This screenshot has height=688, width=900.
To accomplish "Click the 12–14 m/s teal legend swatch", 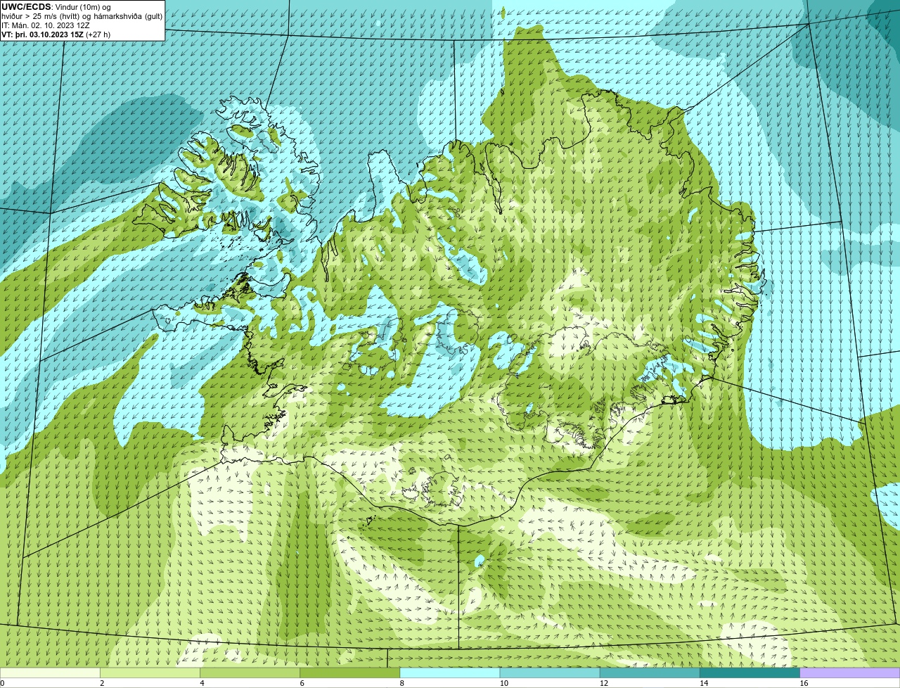I will tap(650, 673).
